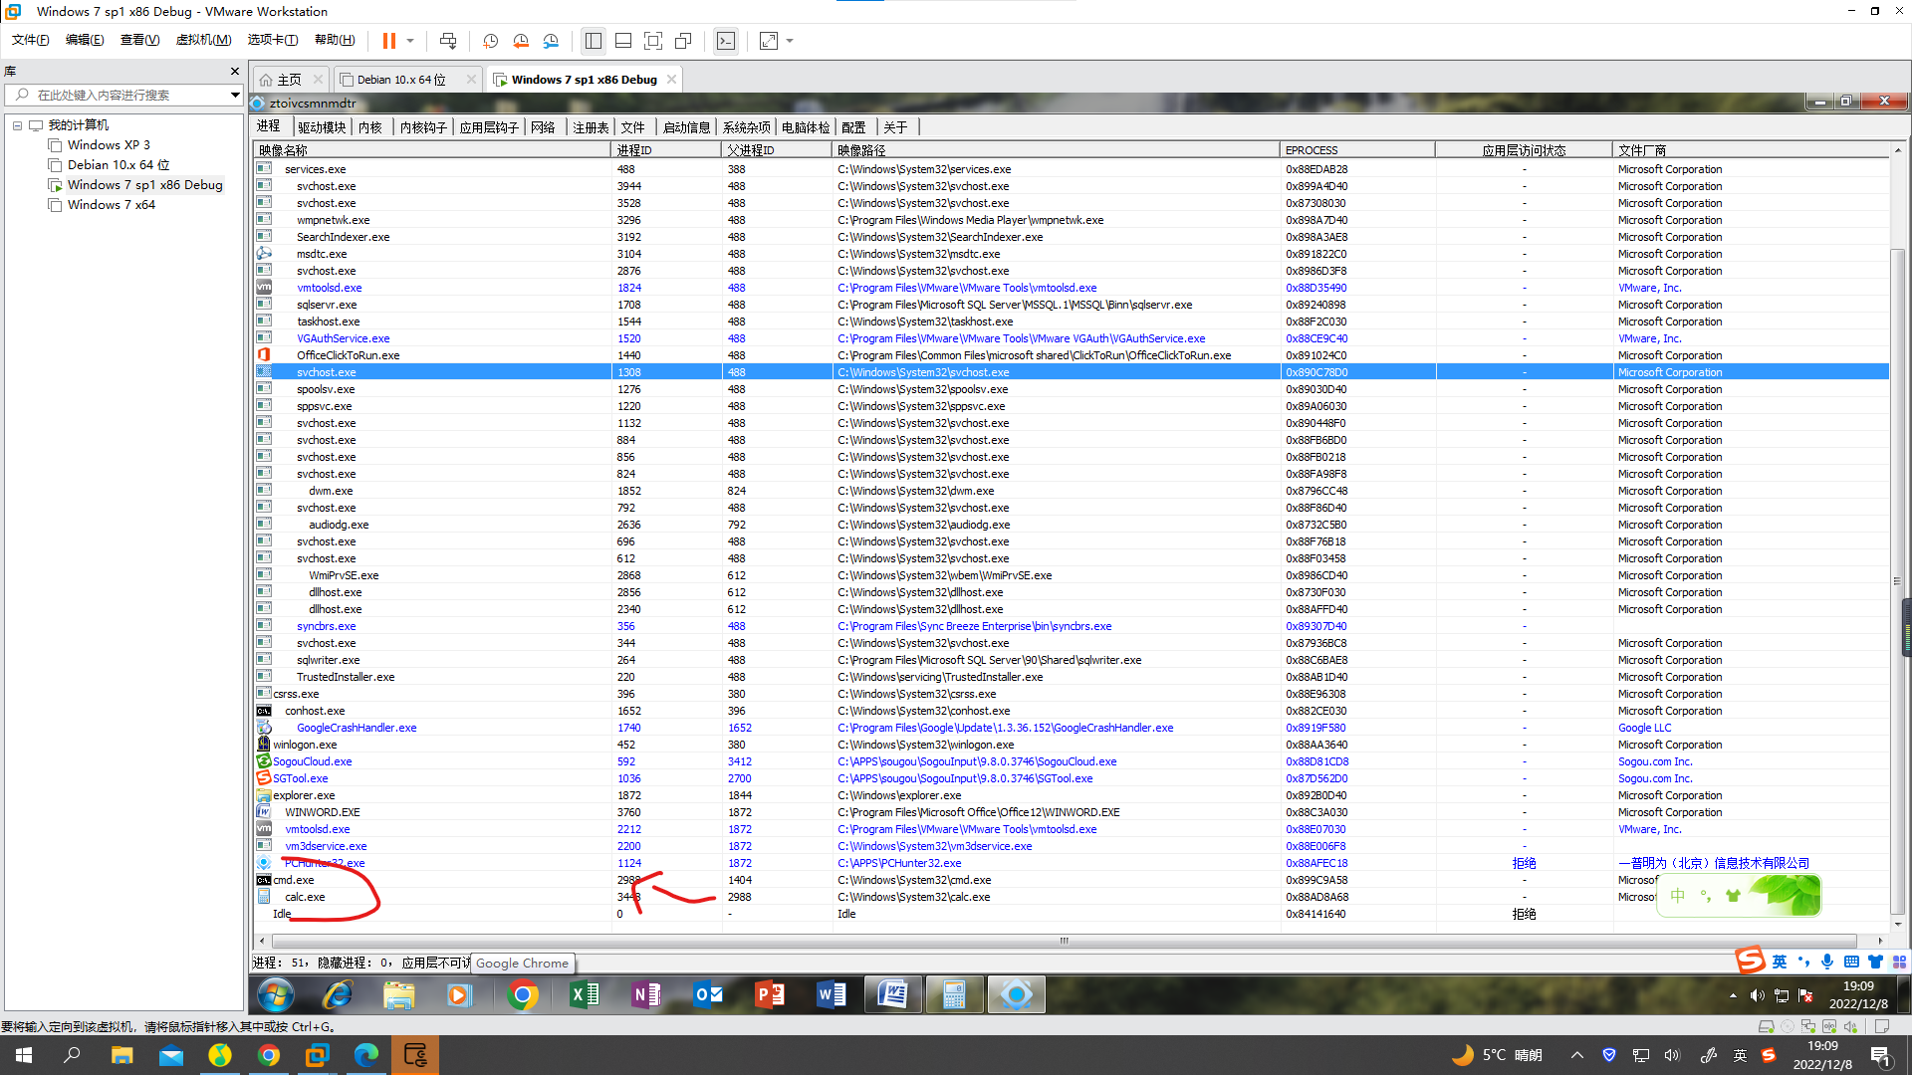Open the 虚拟机(M) menu

click(203, 40)
